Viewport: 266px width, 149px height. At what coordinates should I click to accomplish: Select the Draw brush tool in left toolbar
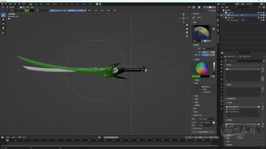click(3, 15)
